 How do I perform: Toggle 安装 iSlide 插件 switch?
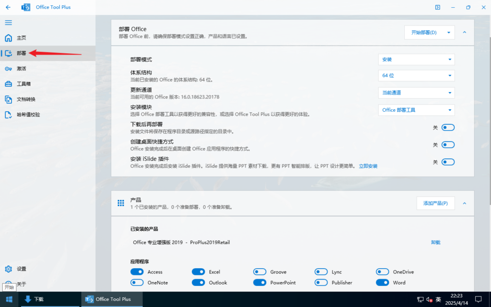tap(448, 162)
